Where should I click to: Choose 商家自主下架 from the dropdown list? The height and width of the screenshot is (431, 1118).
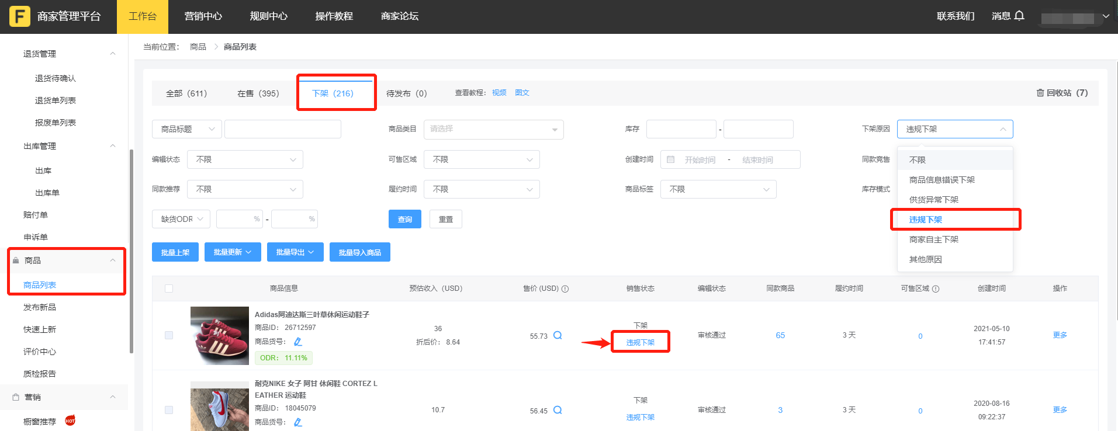[x=933, y=239]
